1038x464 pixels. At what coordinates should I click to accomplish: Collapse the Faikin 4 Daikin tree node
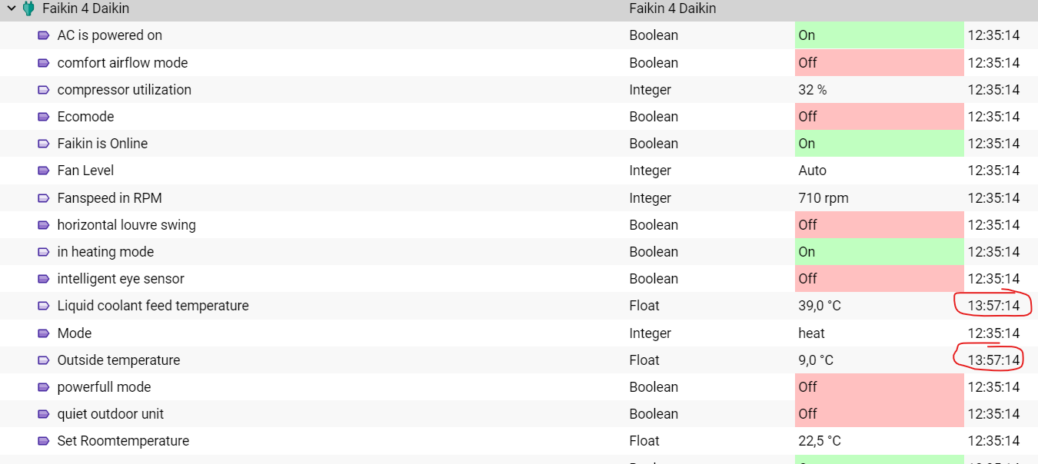tap(12, 8)
